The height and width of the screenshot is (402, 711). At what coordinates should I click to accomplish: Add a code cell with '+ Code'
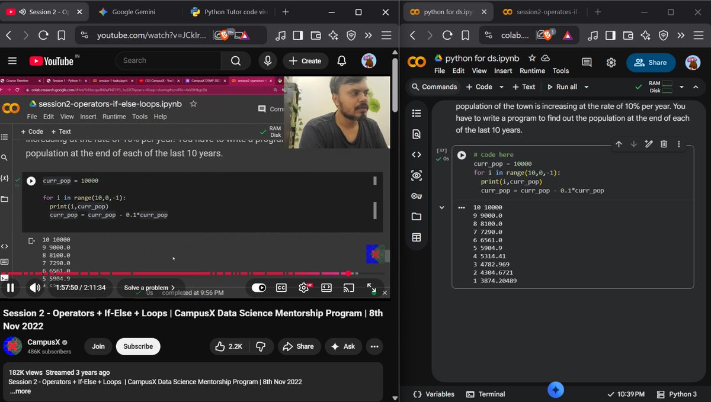coord(479,86)
